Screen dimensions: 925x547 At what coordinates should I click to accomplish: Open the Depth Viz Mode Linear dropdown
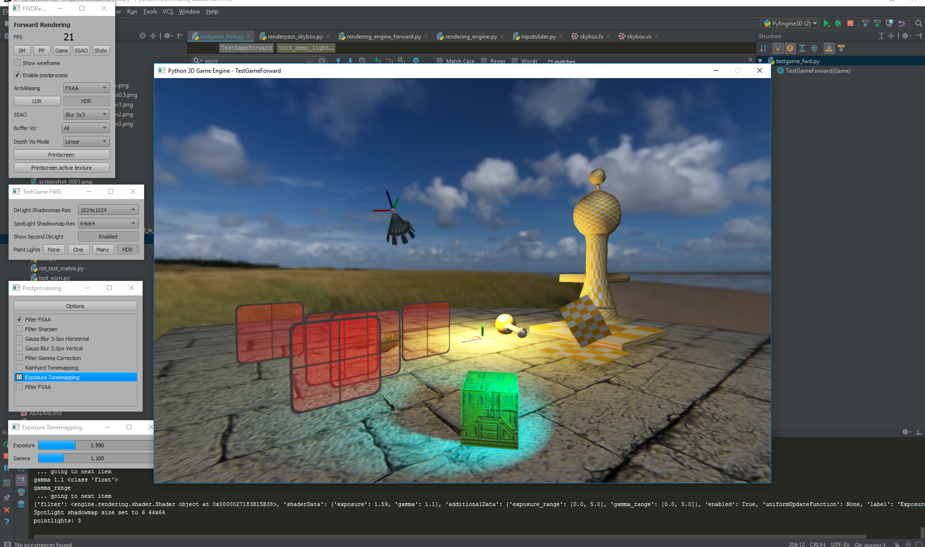(86, 141)
